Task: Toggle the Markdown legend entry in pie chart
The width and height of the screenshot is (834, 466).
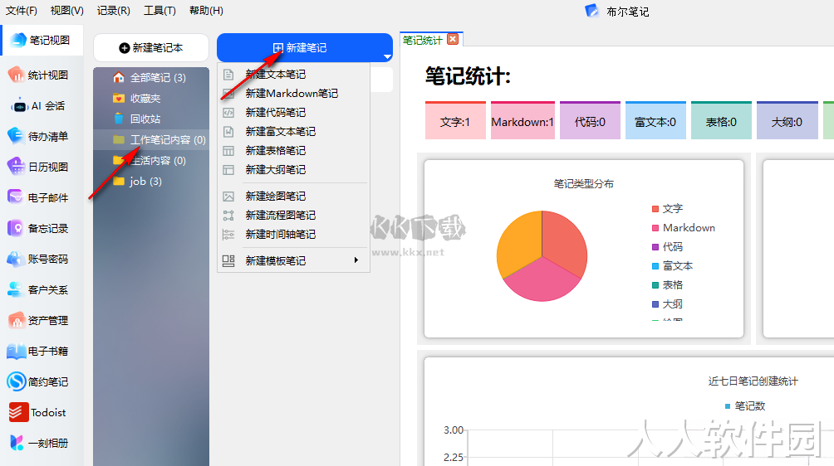Action: point(684,228)
